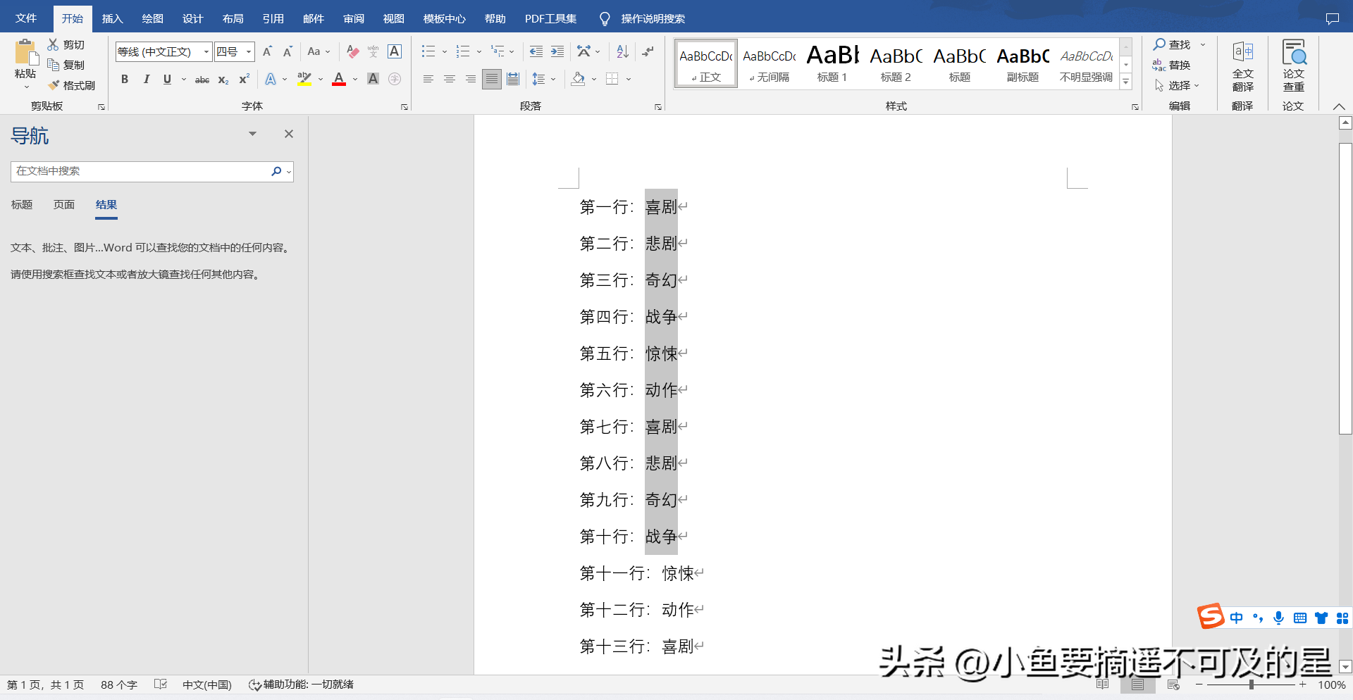The height and width of the screenshot is (700, 1353).
Task: Open the File (文件) menu
Action: tap(26, 18)
